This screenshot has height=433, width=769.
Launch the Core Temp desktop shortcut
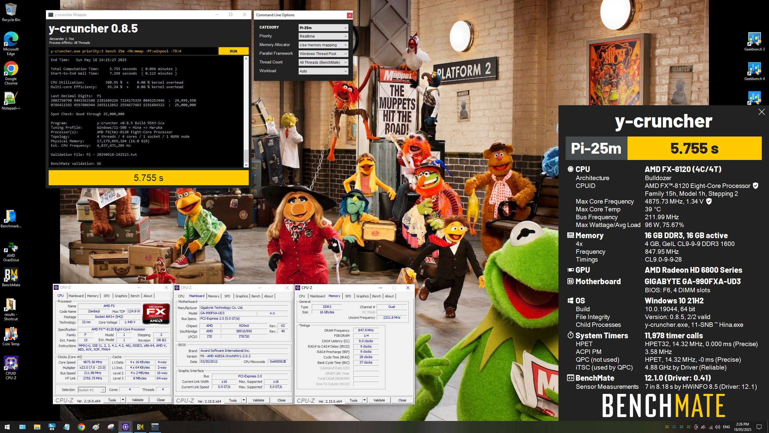[11, 337]
